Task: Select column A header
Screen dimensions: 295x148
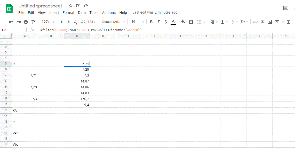Action: 25,36
